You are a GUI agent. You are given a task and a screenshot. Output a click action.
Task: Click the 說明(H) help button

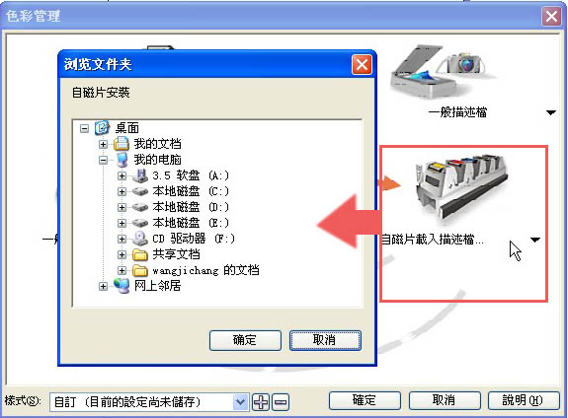[x=524, y=400]
